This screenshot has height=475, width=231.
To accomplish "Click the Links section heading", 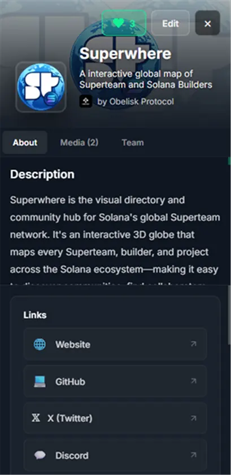I will click(35, 315).
